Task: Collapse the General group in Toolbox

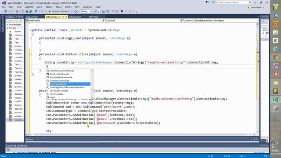Action: point(8,28)
